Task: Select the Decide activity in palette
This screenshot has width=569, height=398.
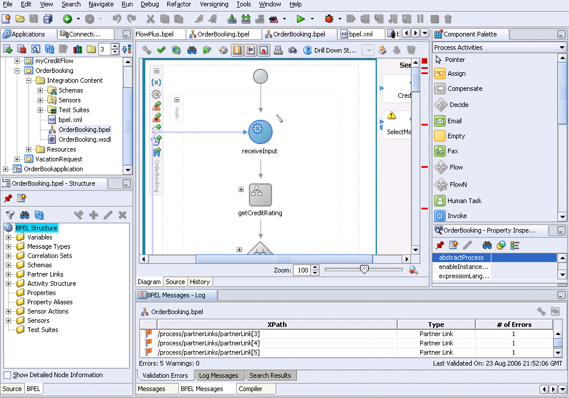Action: pos(451,105)
